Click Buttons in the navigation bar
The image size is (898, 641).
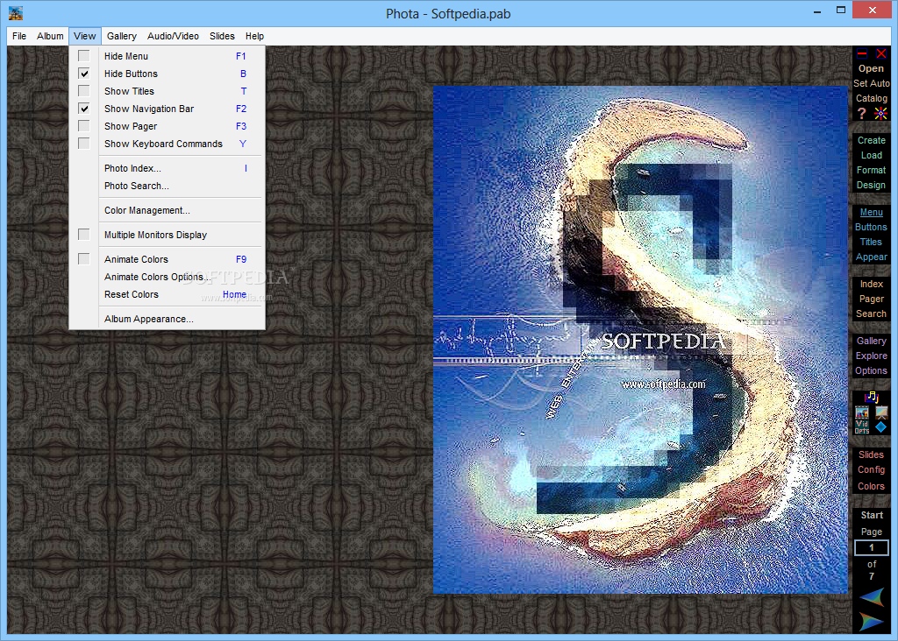click(871, 227)
